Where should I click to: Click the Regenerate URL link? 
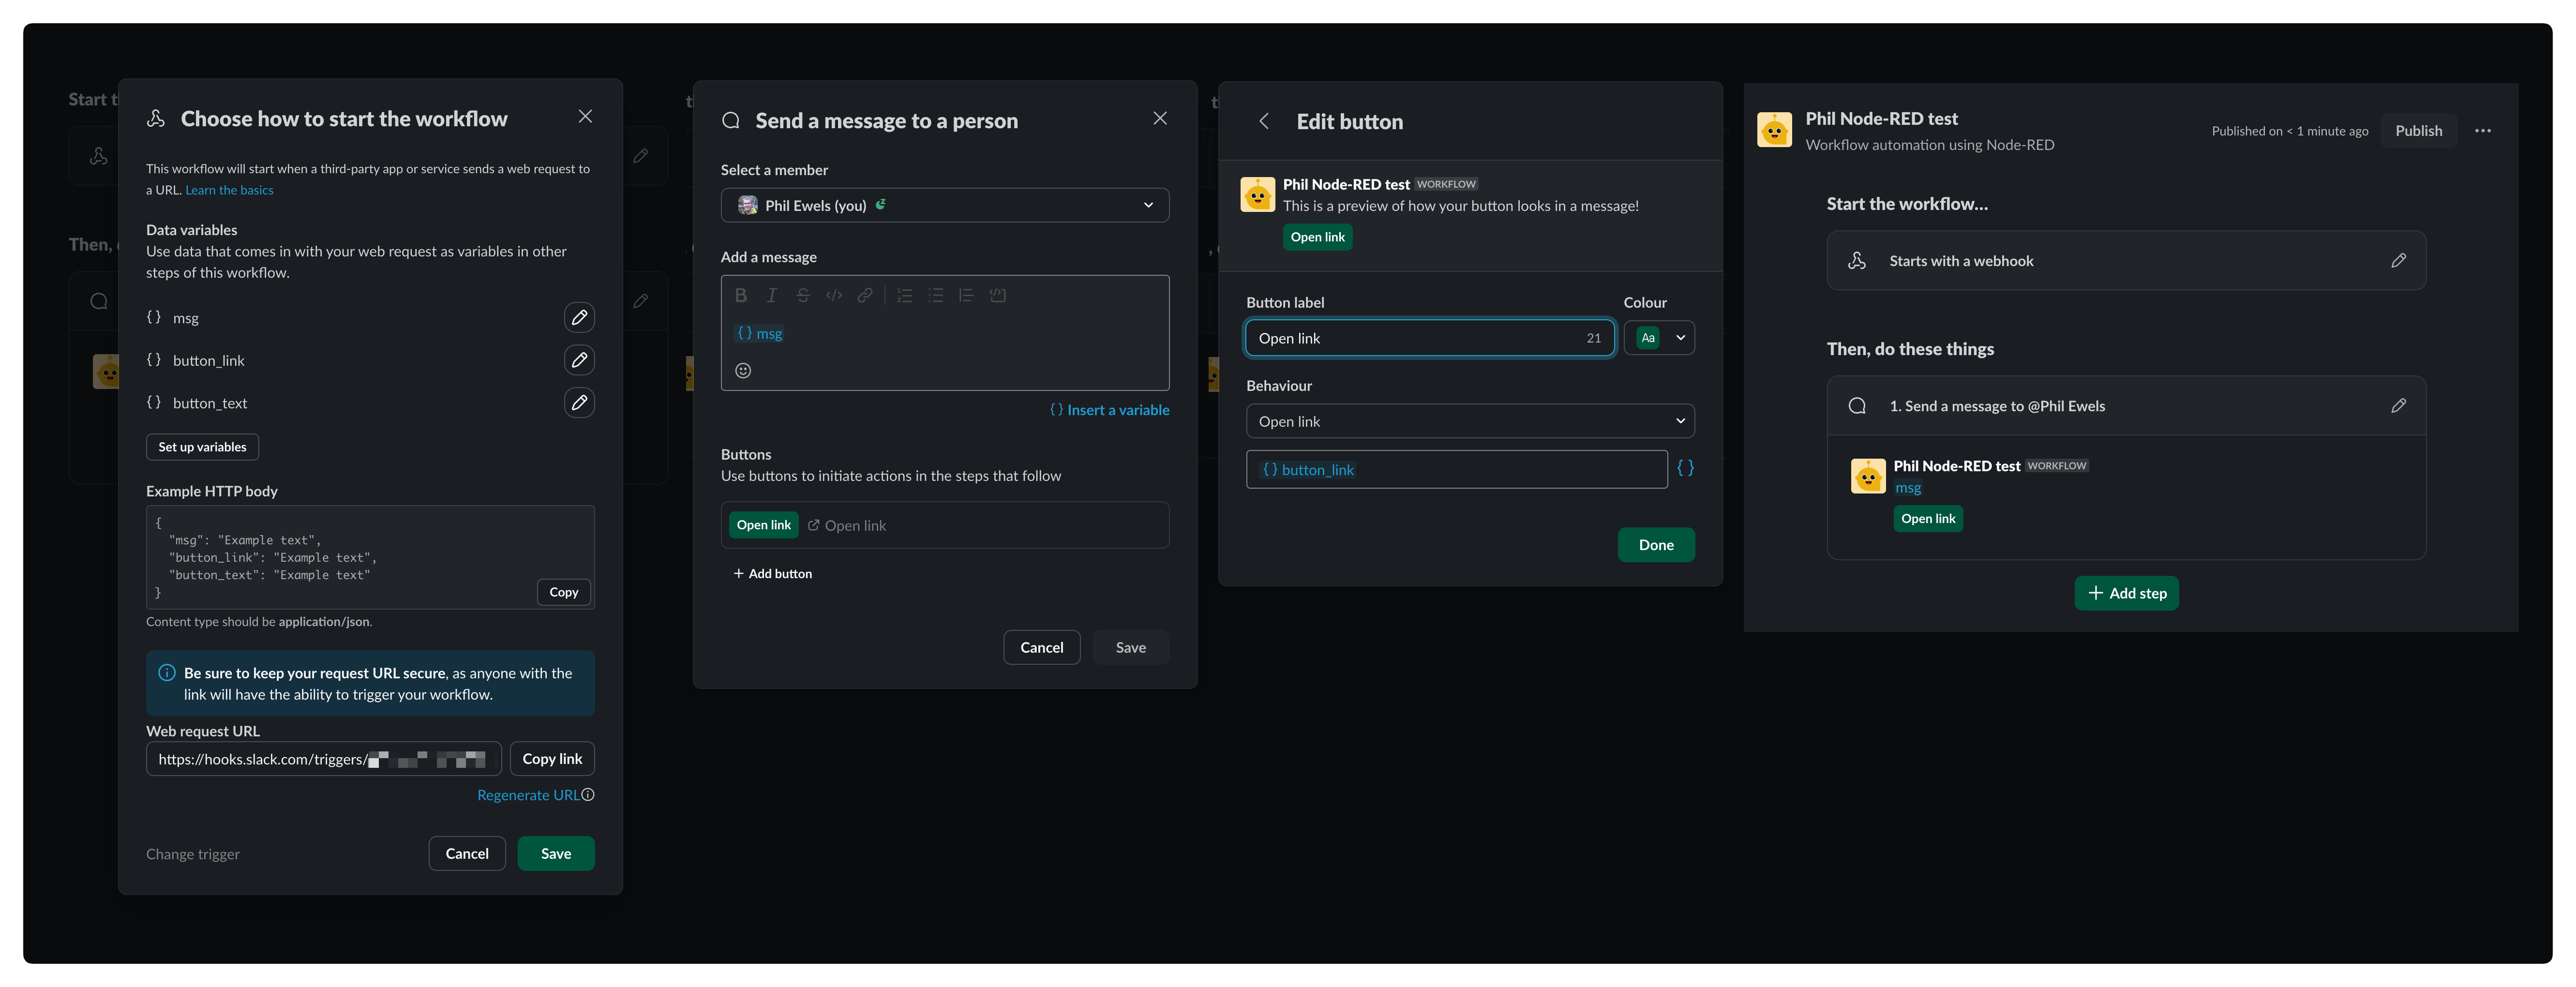(x=527, y=795)
